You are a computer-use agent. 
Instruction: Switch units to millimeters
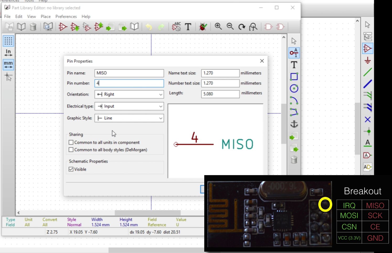(x=8, y=64)
